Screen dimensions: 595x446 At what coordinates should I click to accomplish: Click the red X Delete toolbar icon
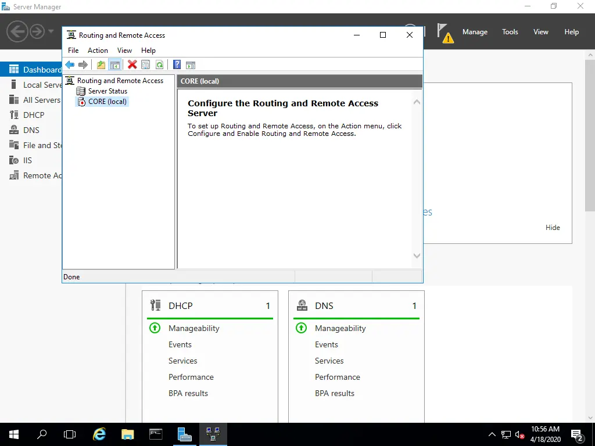coord(132,65)
